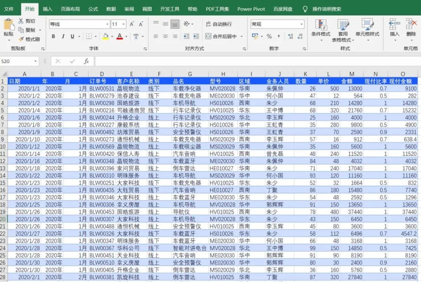Click the lightbulb search icon
421x282 pixels.
click(x=305, y=9)
